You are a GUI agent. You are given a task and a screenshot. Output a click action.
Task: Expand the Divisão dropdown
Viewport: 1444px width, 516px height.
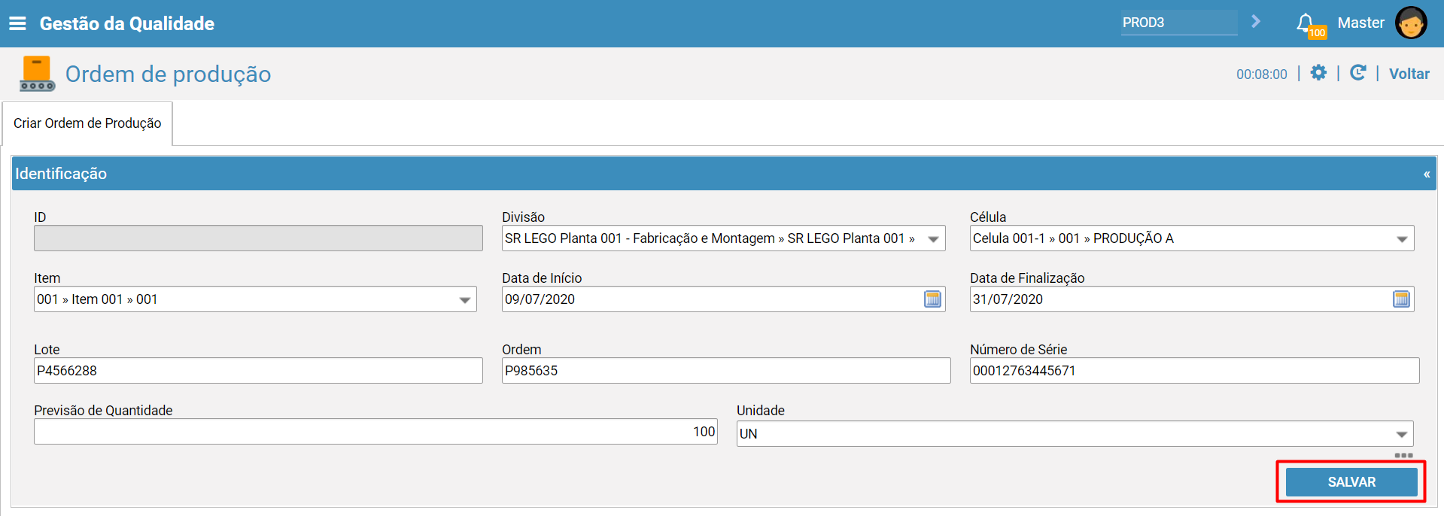pos(933,239)
